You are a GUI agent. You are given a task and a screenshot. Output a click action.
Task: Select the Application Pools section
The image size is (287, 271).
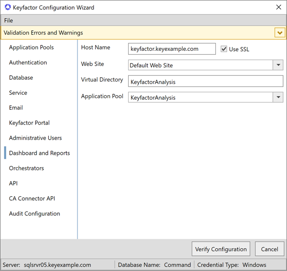click(31, 47)
